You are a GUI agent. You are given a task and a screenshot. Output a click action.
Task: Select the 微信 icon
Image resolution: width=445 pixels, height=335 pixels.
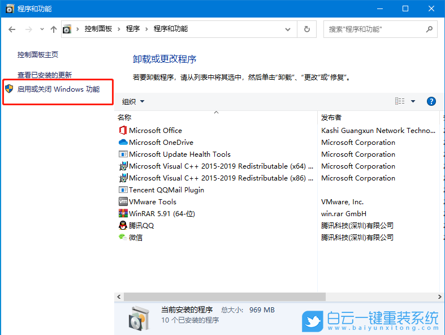click(123, 237)
